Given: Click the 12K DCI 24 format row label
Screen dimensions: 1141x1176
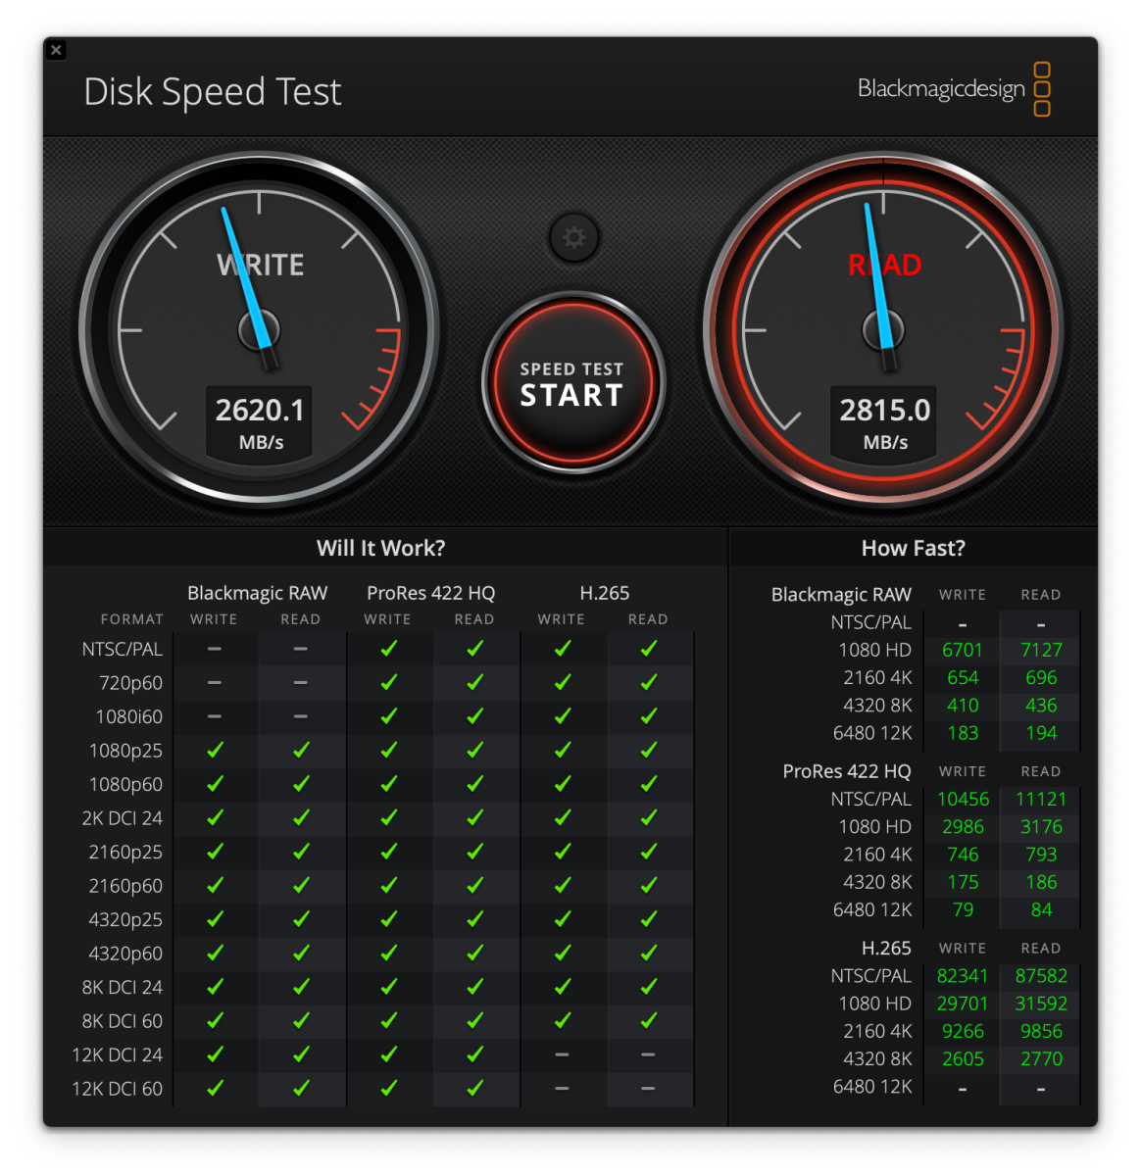Looking at the screenshot, I should (x=118, y=1054).
